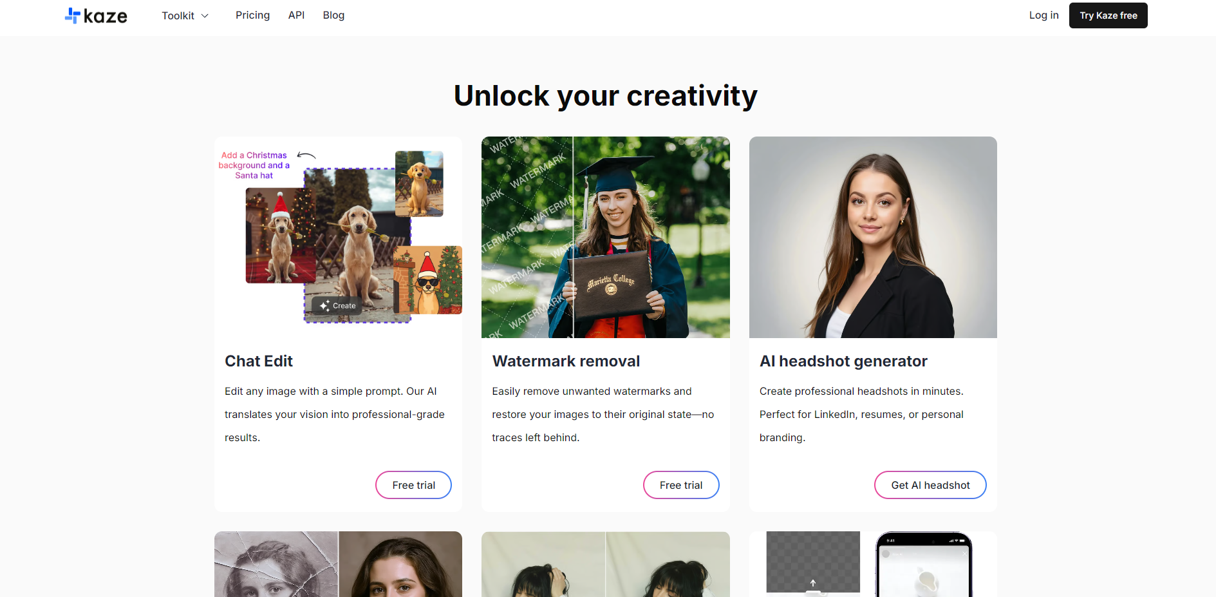
Task: Click the Get AI headshot button
Action: [x=930, y=485]
